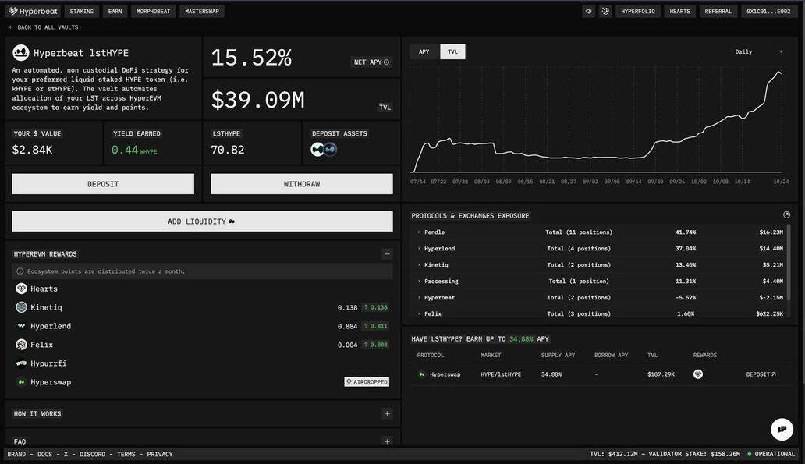Click the Hyperswap rewards heart icon
805x464 pixels.
click(698, 374)
